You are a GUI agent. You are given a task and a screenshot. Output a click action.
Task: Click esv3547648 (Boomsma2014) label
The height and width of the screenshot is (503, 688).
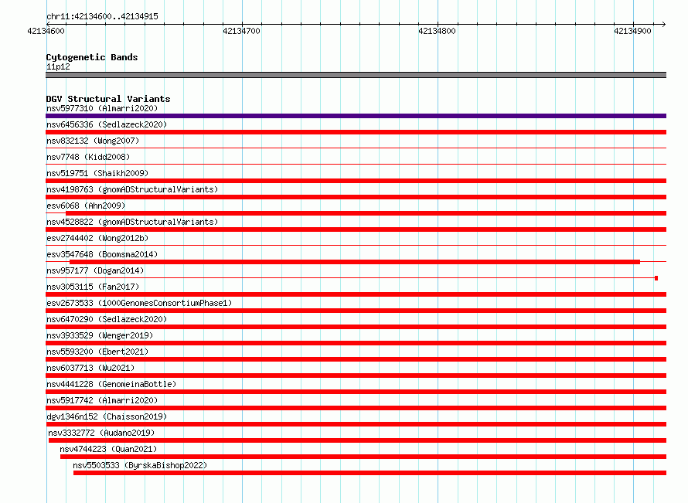pyautogui.click(x=102, y=254)
